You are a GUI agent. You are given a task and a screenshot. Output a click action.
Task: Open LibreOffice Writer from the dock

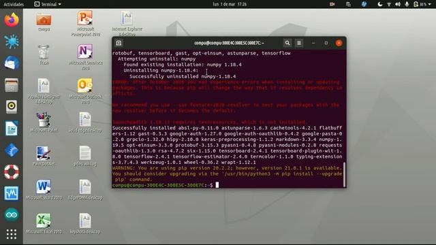12,129
